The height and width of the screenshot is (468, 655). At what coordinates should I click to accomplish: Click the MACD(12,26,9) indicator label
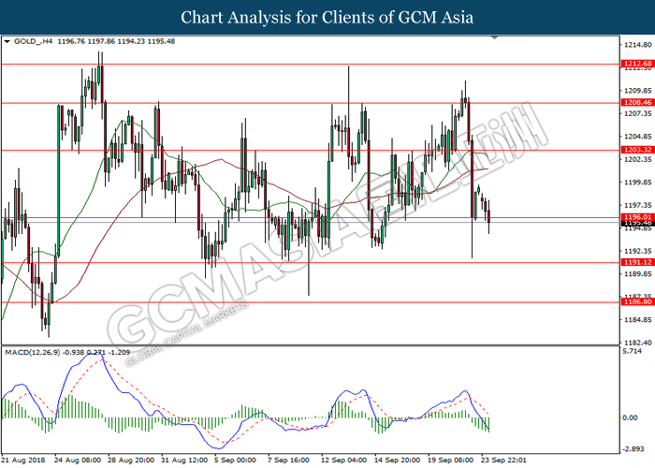coord(33,353)
